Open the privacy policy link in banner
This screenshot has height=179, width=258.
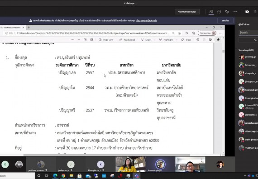146,21
